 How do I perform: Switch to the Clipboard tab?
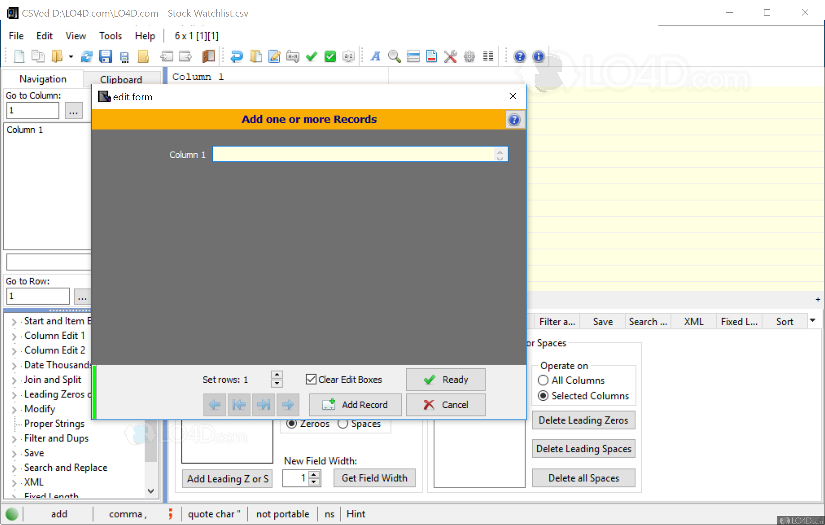click(x=121, y=79)
